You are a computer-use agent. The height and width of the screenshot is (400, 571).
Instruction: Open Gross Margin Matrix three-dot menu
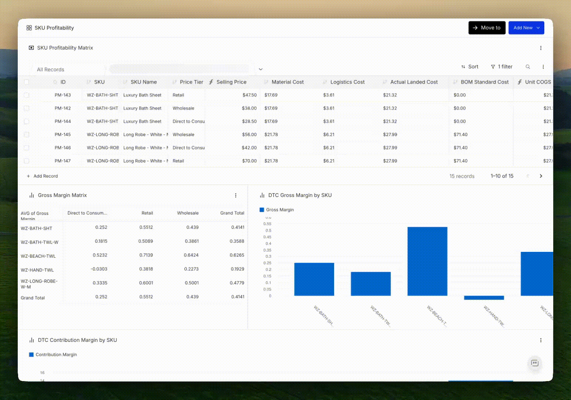[x=236, y=196]
